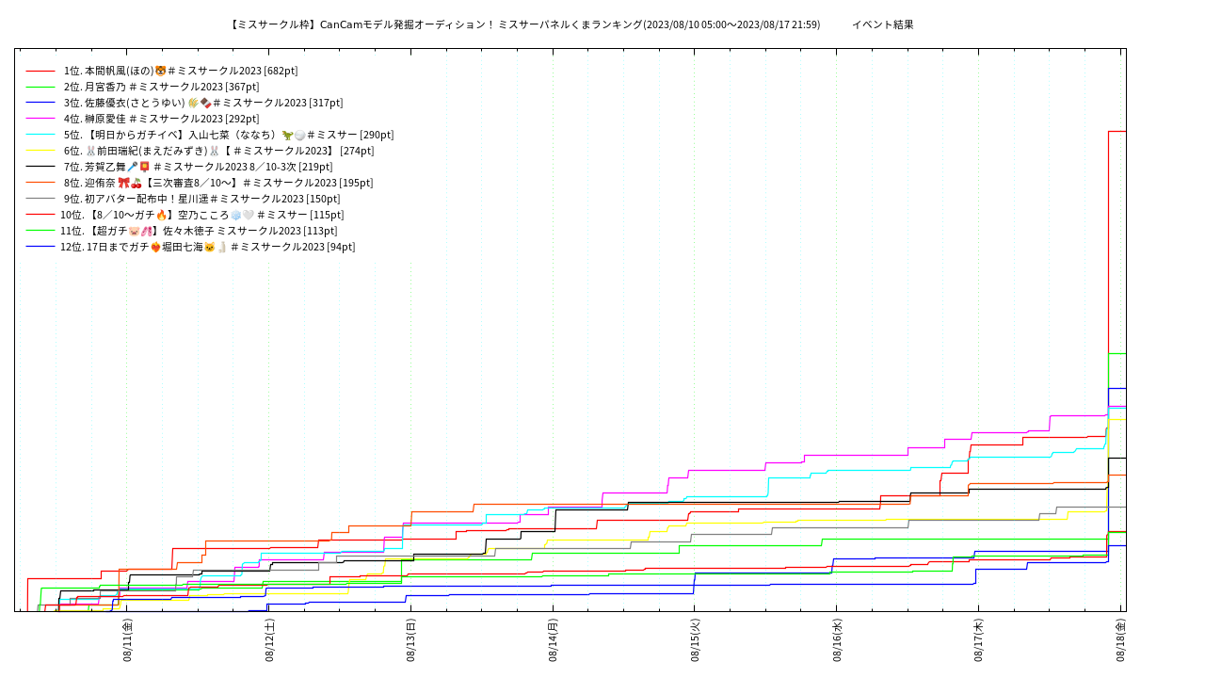
Task: Select legend entry 7位 芳賀乙舞
Action: click(x=199, y=167)
